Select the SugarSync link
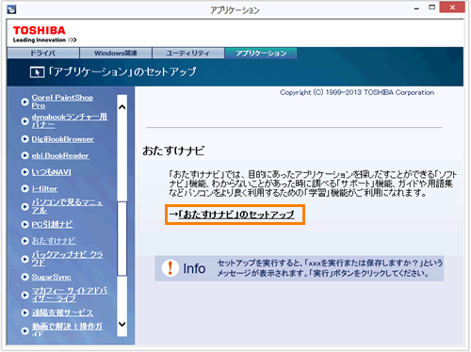This screenshot has width=471, height=352. pyautogui.click(x=51, y=277)
